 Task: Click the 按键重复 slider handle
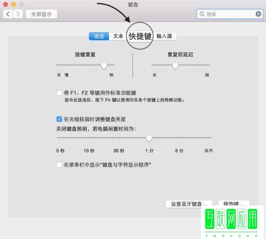(104, 66)
